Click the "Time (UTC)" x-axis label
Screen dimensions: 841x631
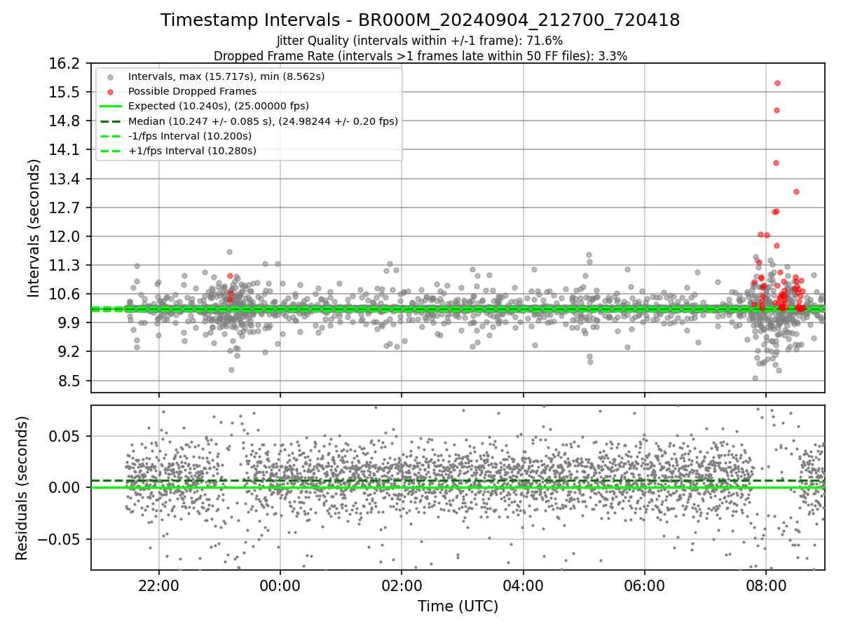point(458,606)
